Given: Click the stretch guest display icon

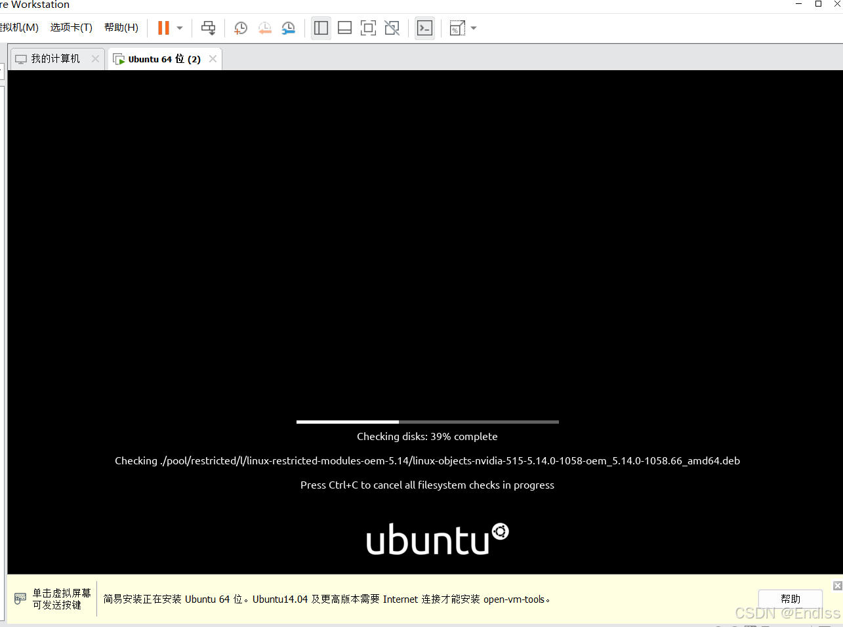Looking at the screenshot, I should click(x=457, y=28).
